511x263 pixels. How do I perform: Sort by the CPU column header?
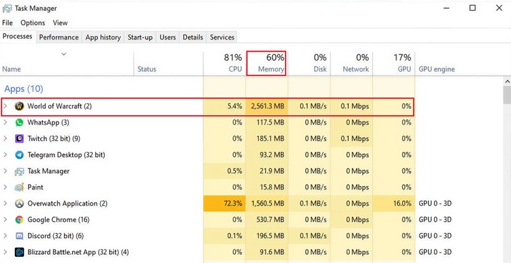click(x=225, y=63)
